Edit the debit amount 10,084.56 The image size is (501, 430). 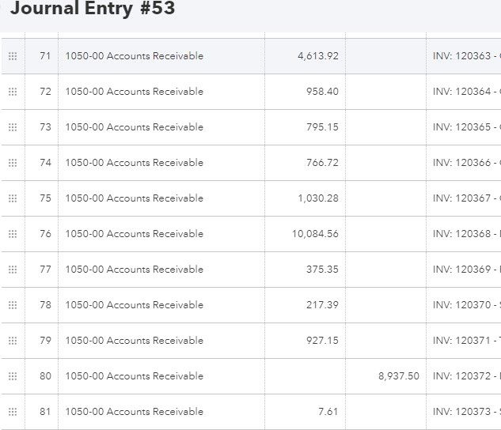click(x=315, y=234)
